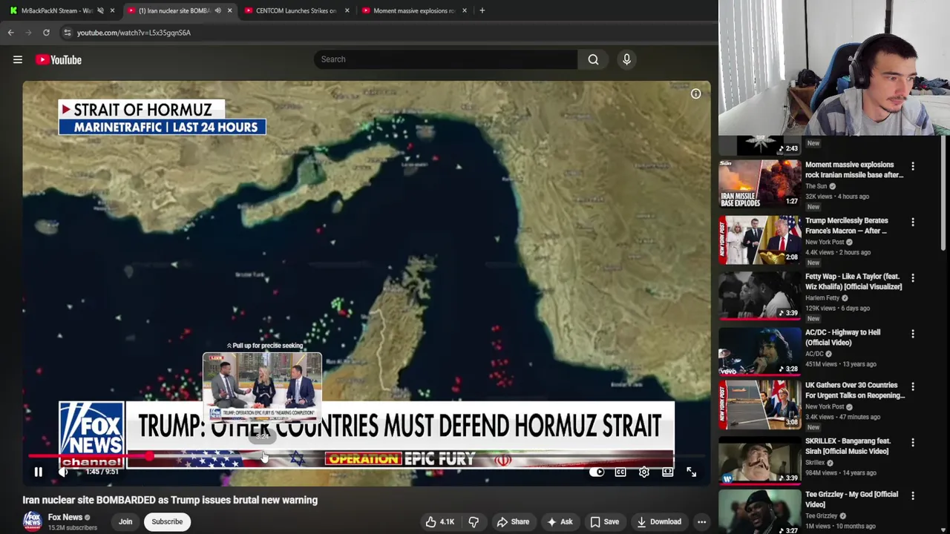
Task: Switch the player to theater mode
Action: click(667, 472)
